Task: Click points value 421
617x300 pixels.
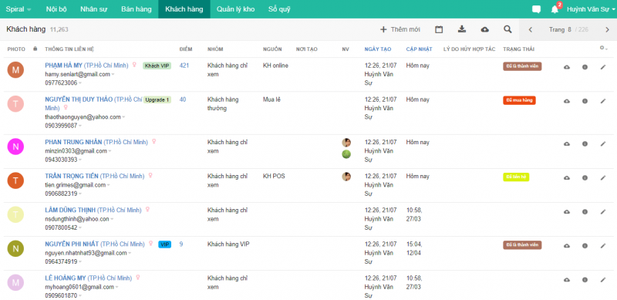Action: coord(184,66)
